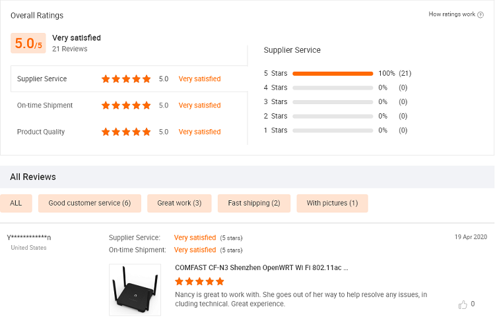The height and width of the screenshot is (334, 495).
Task: Show reviews With pictures
Action: [332, 203]
